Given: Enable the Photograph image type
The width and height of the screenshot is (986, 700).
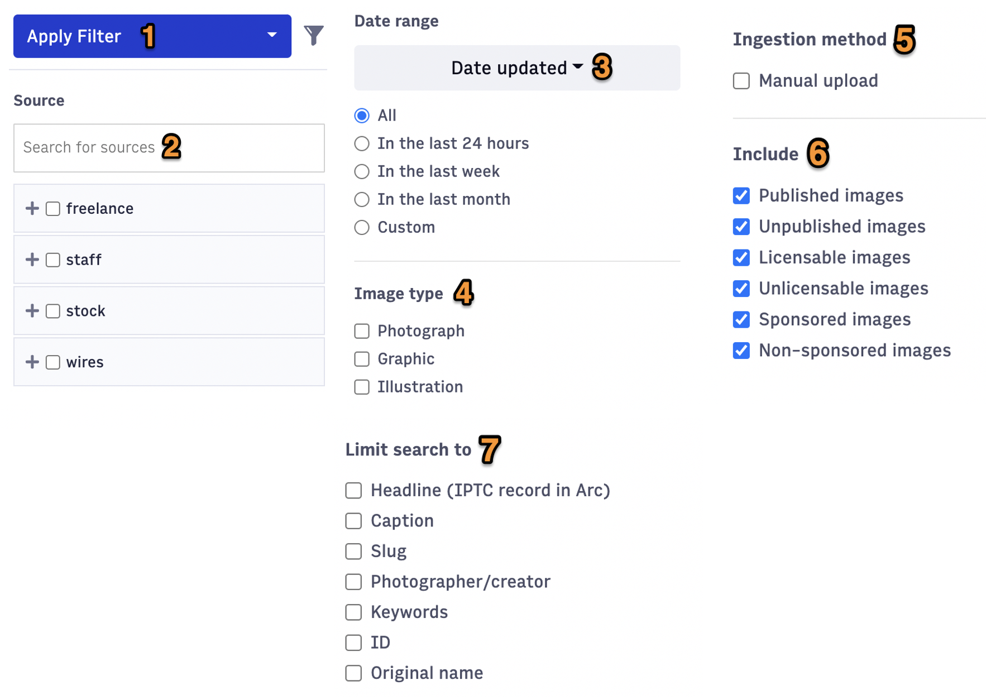Looking at the screenshot, I should pyautogui.click(x=362, y=331).
